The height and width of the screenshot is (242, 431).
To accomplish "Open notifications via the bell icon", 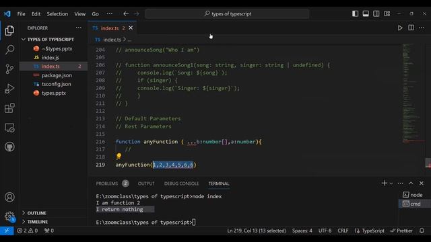I will 422,231.
